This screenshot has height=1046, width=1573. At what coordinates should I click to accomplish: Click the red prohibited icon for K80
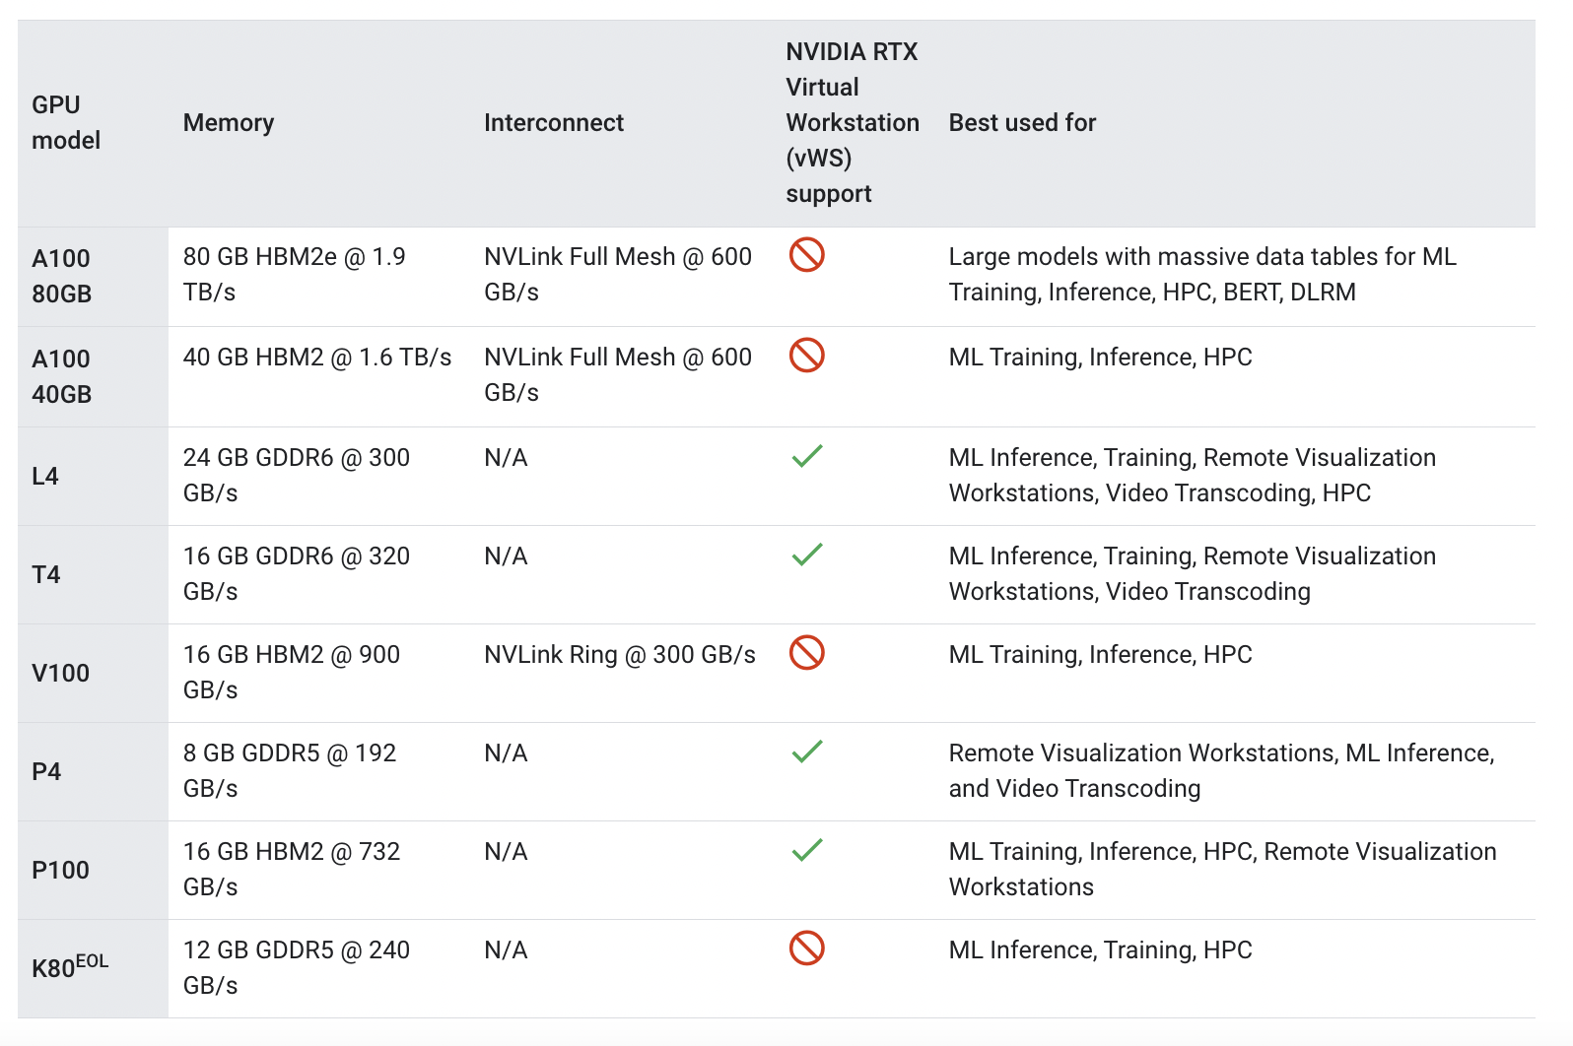point(806,948)
